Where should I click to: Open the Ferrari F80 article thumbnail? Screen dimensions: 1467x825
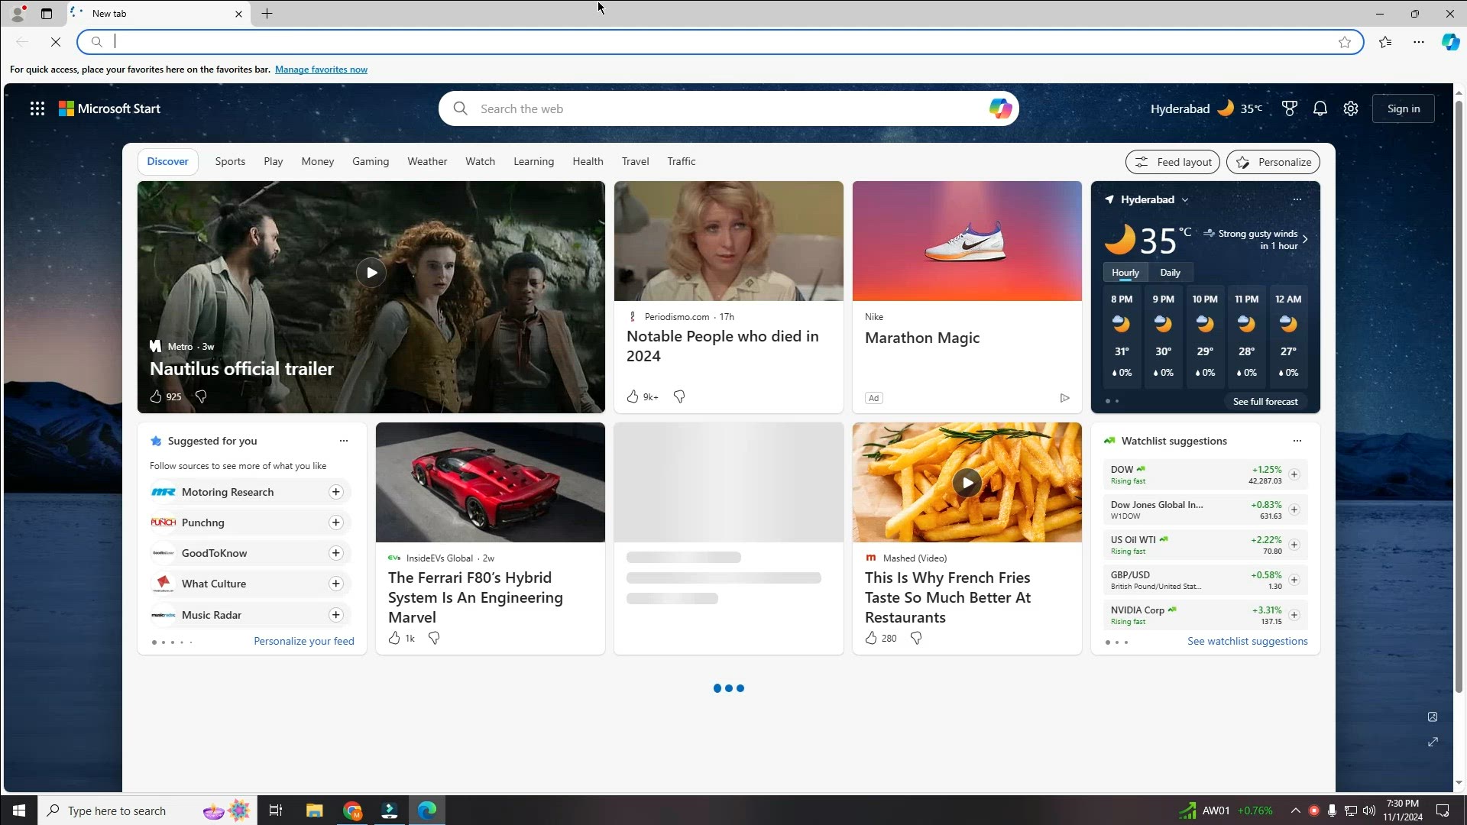[x=490, y=483]
